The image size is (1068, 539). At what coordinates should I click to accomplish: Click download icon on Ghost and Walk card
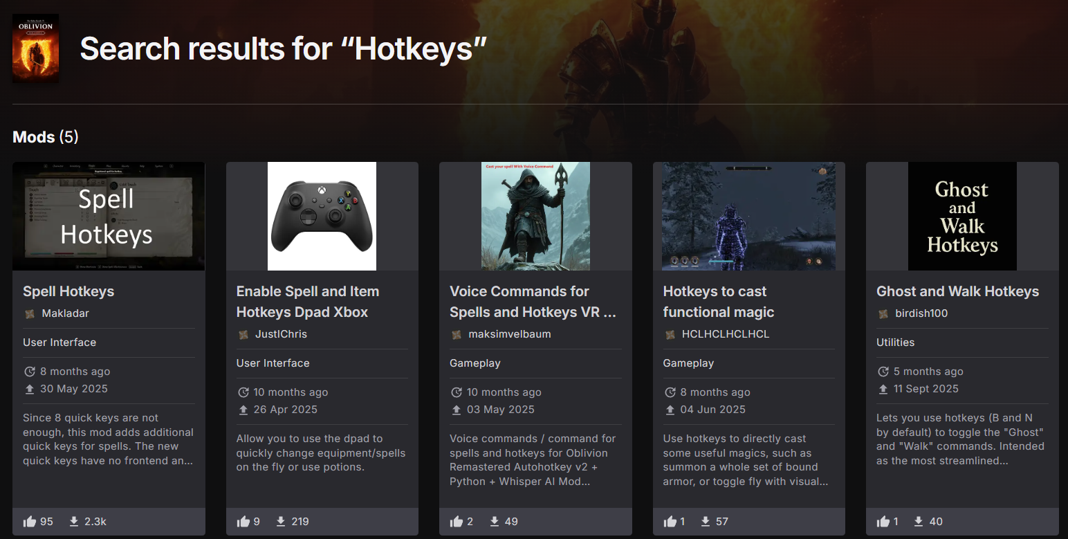[918, 522]
